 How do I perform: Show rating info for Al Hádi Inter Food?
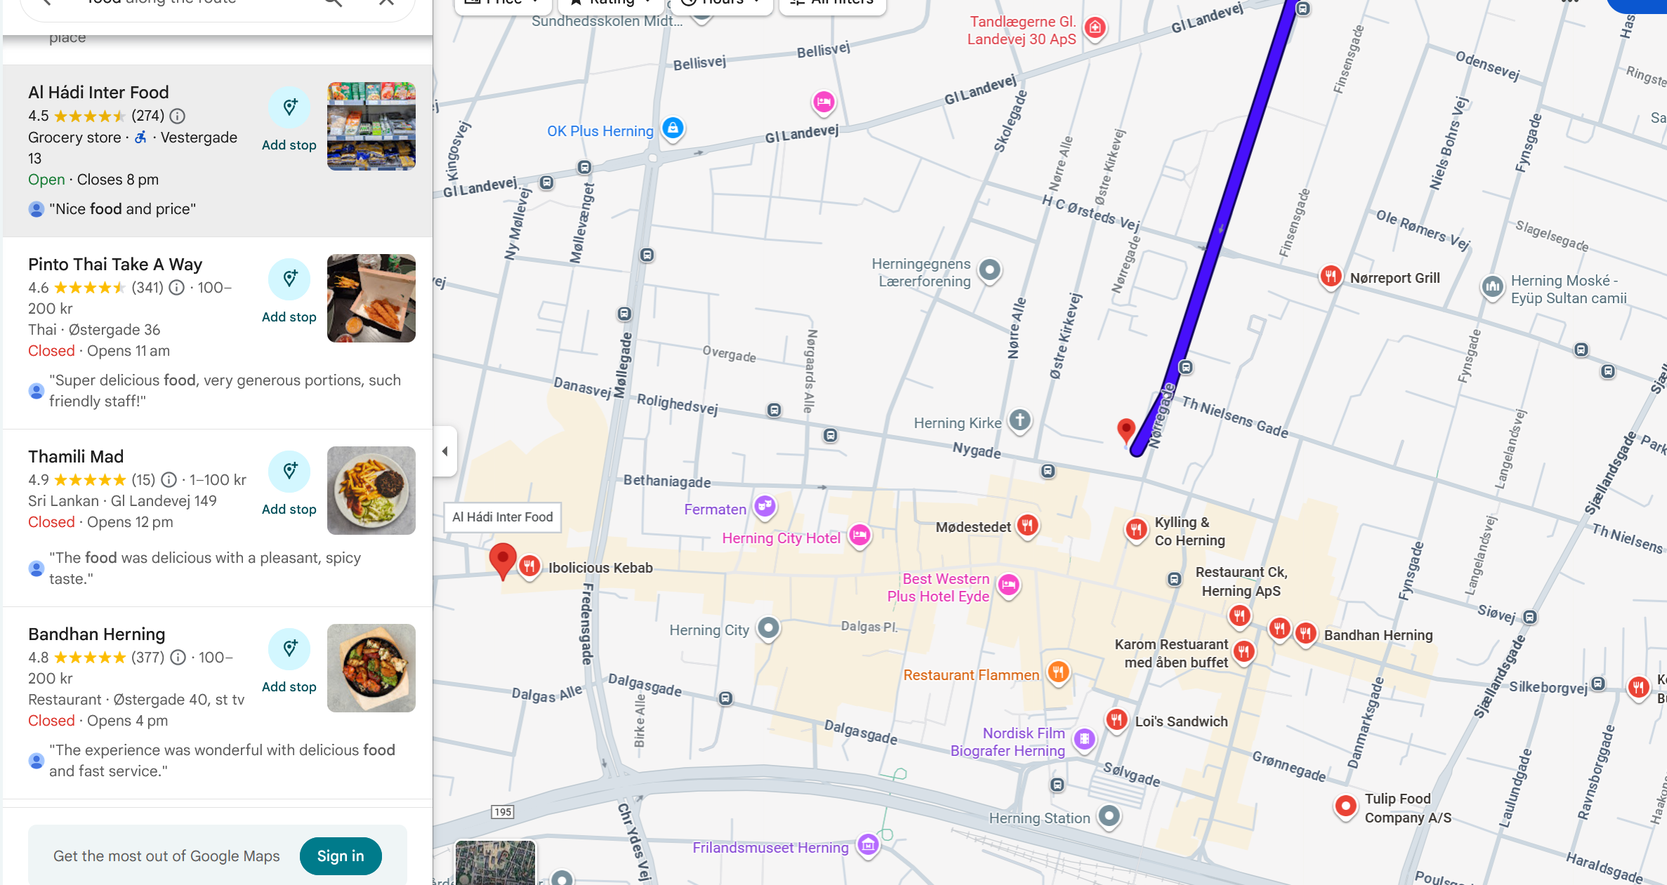pos(178,116)
